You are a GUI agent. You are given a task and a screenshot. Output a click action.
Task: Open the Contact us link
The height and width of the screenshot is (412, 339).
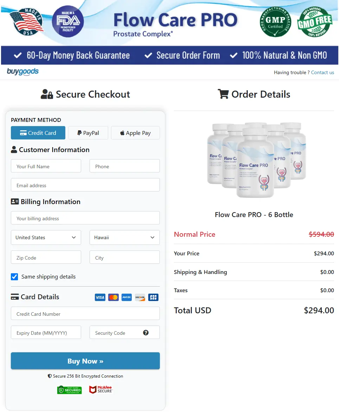[322, 72]
